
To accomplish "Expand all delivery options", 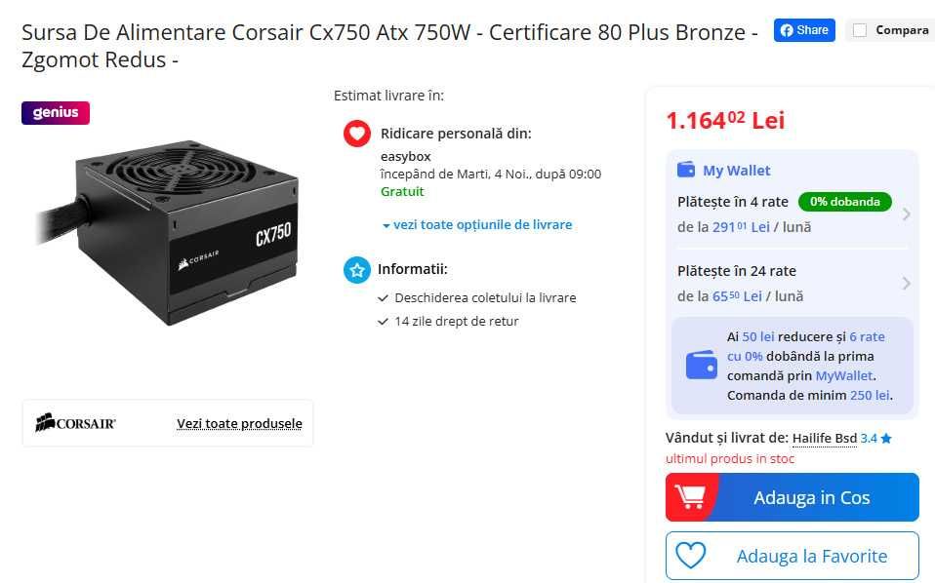I will [x=477, y=224].
